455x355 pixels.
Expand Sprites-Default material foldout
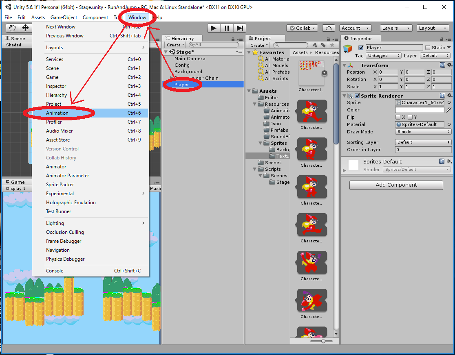345,170
